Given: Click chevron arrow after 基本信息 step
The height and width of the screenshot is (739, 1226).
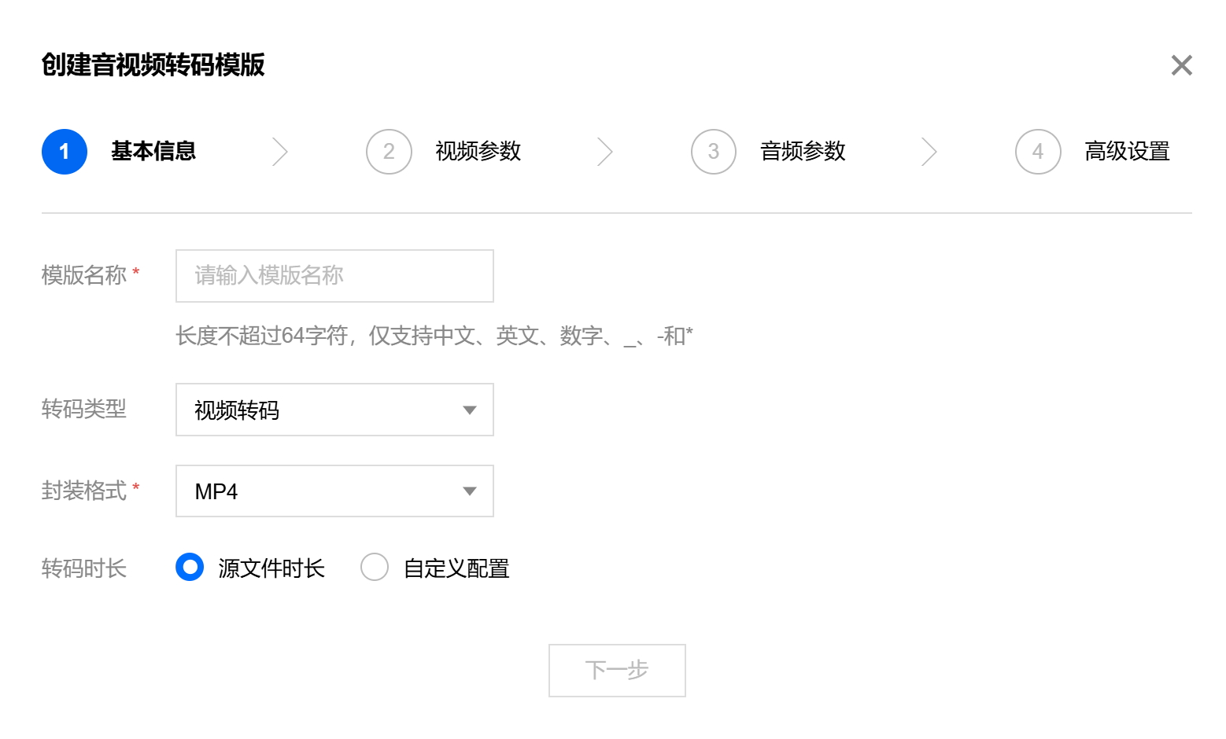Looking at the screenshot, I should (x=280, y=152).
